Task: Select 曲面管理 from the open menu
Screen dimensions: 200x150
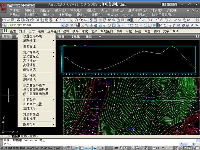Action: coord(29,46)
